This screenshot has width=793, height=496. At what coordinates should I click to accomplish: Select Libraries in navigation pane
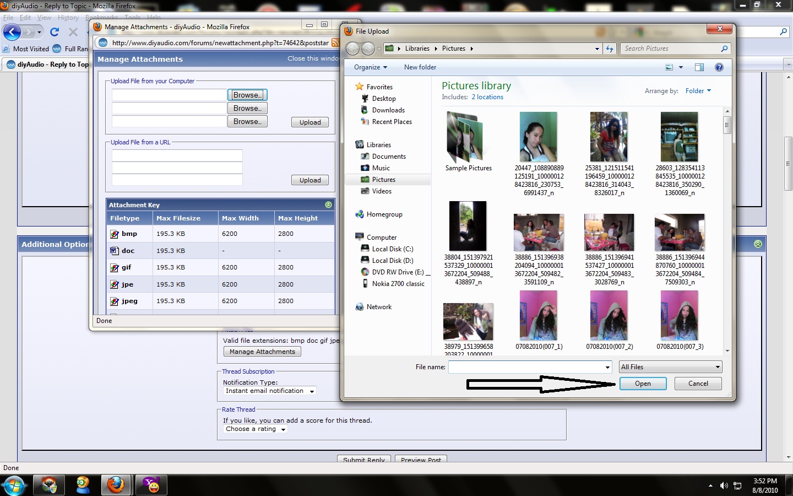(379, 145)
